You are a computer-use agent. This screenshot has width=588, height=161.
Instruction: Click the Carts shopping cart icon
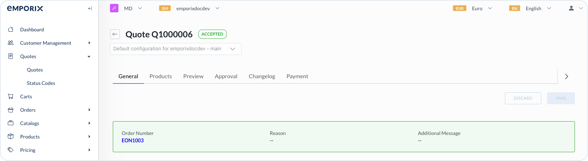point(11,97)
